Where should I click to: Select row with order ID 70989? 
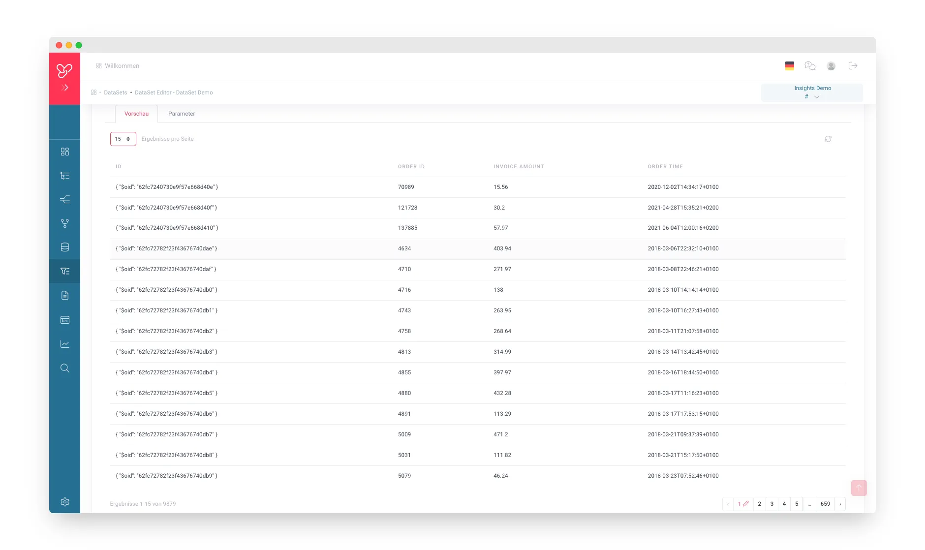(x=478, y=187)
